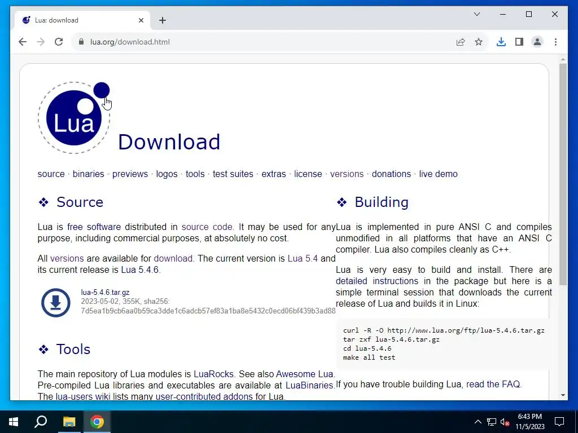Open a new tab with the plus button

162,20
